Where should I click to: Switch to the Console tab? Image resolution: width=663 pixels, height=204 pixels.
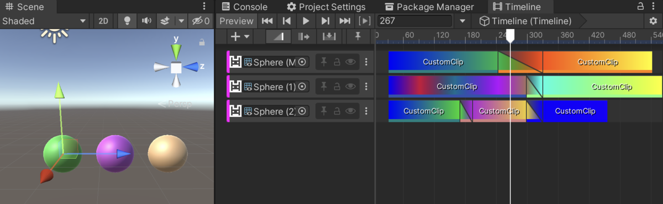(244, 7)
